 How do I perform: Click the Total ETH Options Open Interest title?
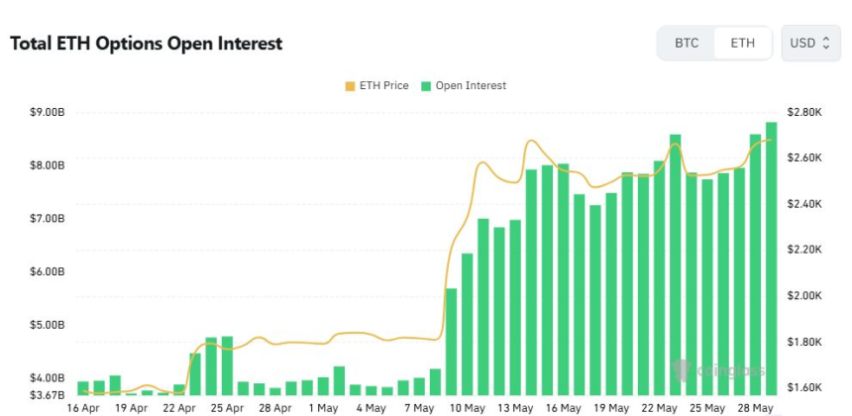(x=147, y=44)
